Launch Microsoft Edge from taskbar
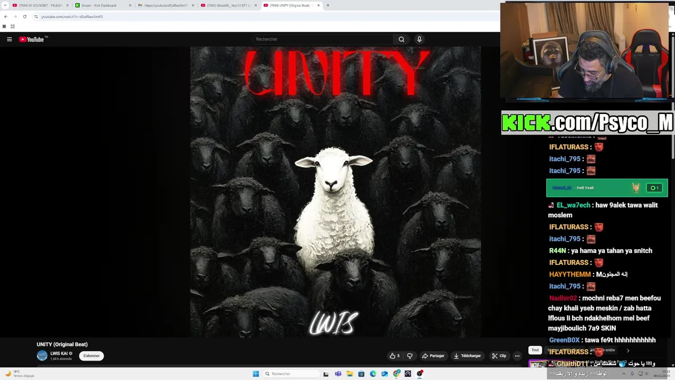Screen dimensions: 675x380 373,374
